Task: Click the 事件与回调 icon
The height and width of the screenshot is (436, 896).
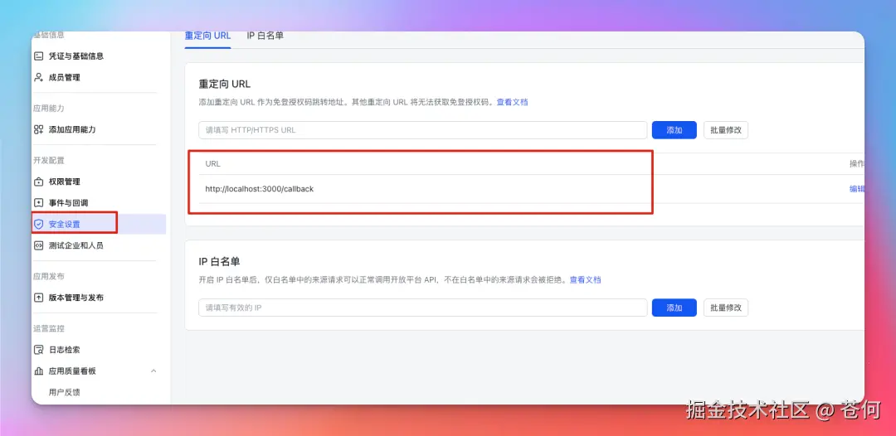Action: coord(39,203)
